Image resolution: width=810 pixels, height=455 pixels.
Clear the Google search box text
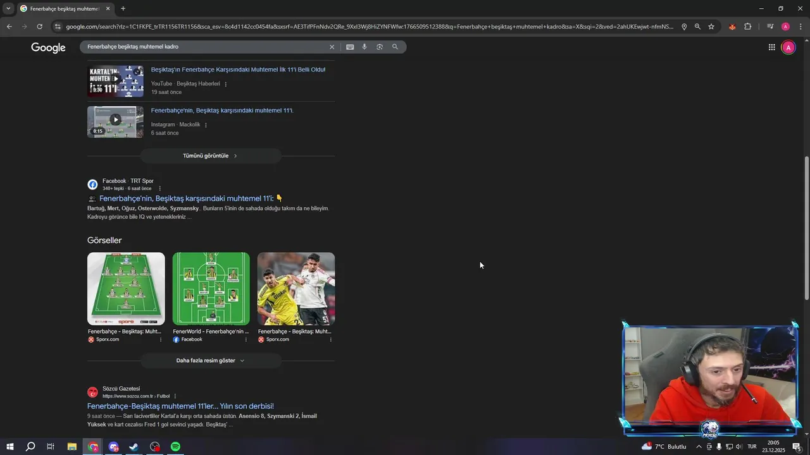click(332, 47)
